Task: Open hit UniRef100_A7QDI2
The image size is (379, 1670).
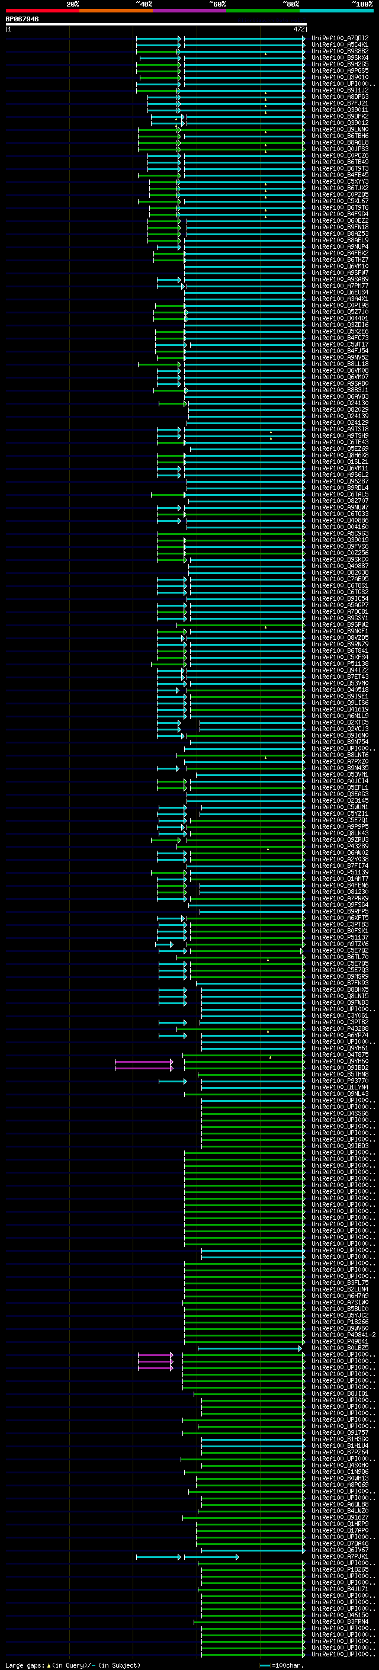Action: click(x=340, y=39)
